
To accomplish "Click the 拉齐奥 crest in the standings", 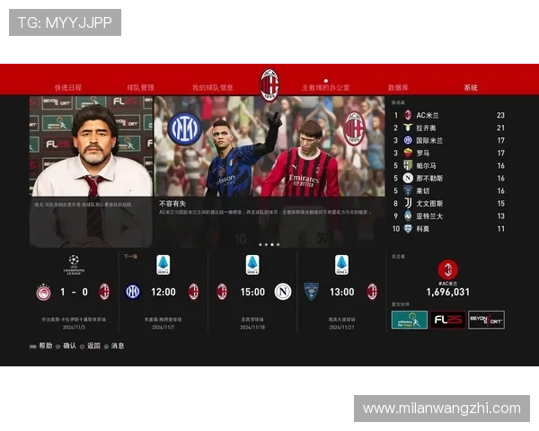I will 408,128.
